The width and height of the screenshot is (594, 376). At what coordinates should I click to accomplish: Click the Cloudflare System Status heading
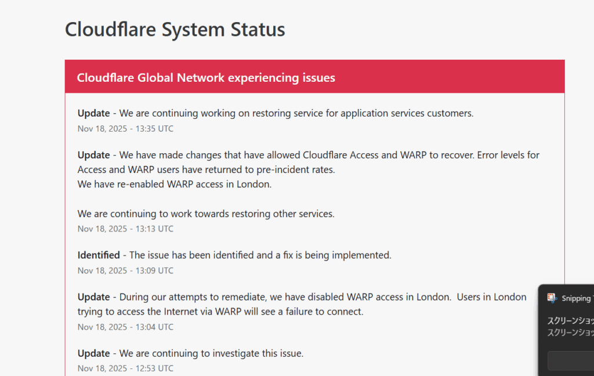tap(175, 29)
